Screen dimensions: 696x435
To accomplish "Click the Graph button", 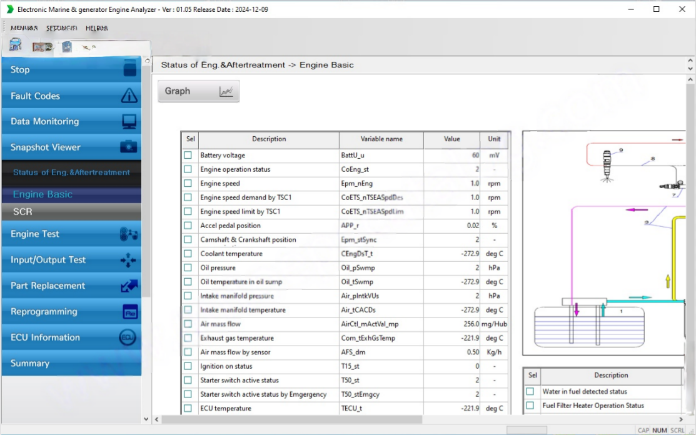I will (x=198, y=91).
